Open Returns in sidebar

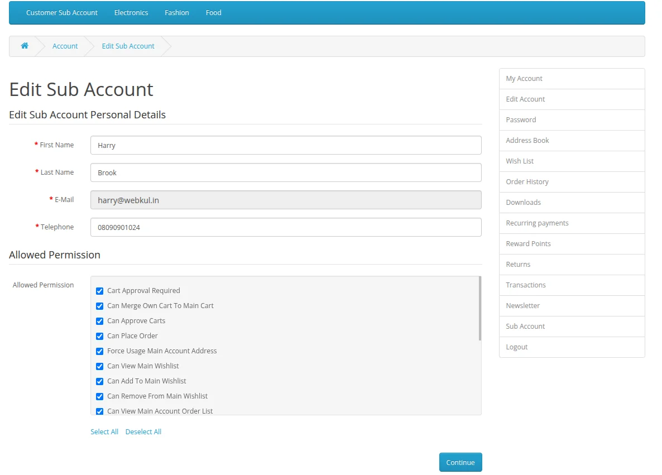coord(572,265)
